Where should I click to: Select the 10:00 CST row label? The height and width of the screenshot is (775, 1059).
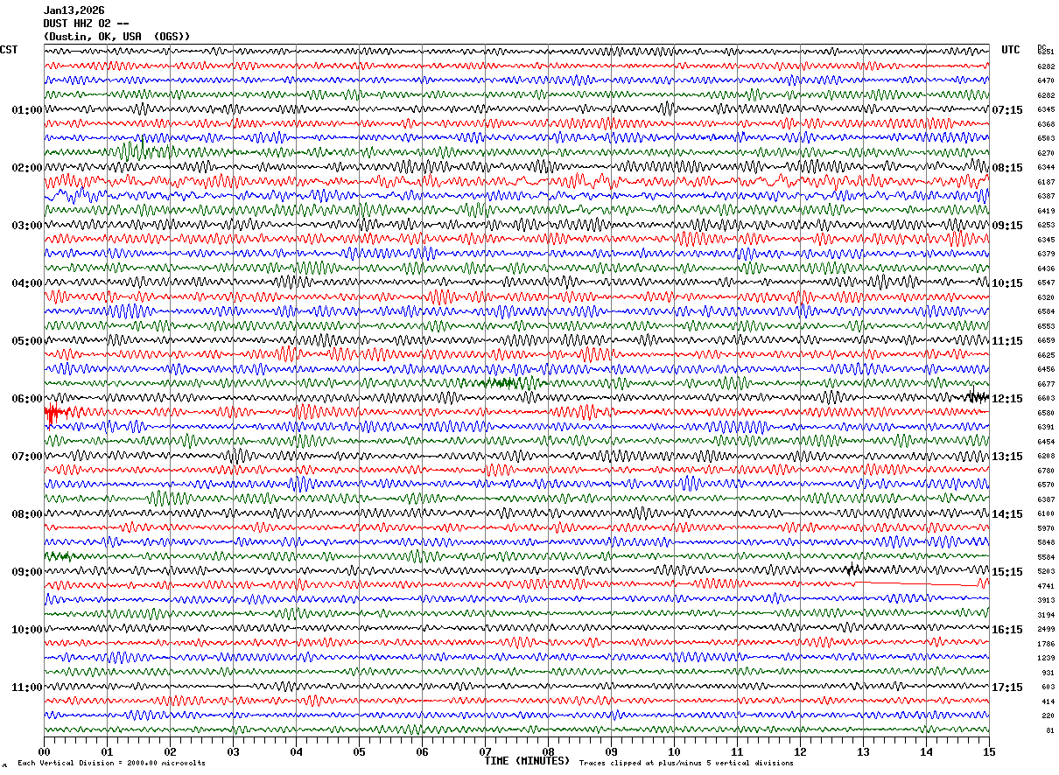pyautogui.click(x=27, y=630)
